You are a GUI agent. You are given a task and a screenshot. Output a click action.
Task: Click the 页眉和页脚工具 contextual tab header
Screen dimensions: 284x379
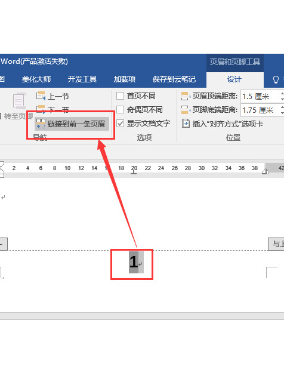[235, 62]
